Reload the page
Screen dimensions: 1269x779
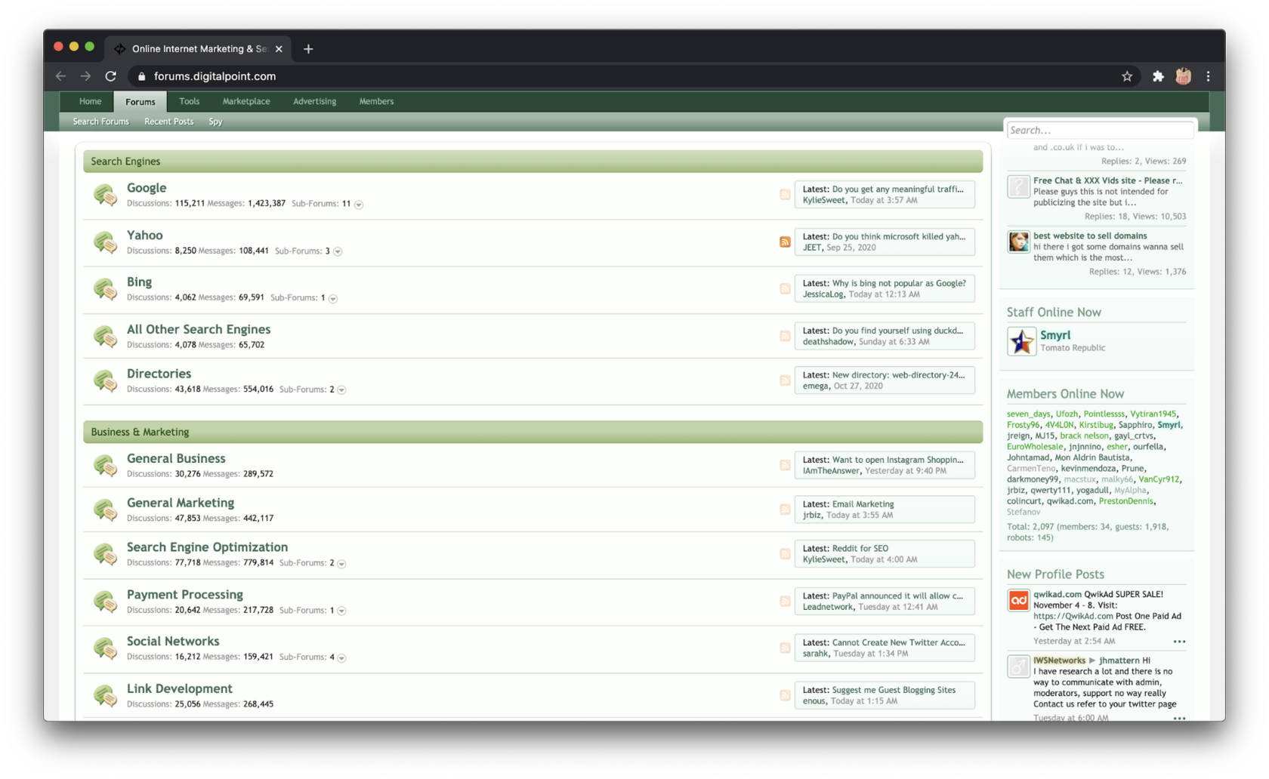110,76
